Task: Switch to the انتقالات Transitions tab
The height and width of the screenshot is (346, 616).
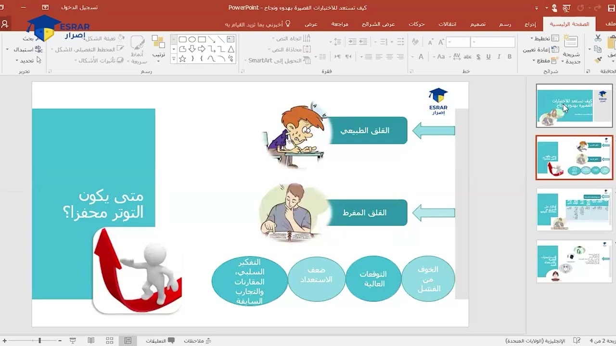Action: (x=447, y=24)
